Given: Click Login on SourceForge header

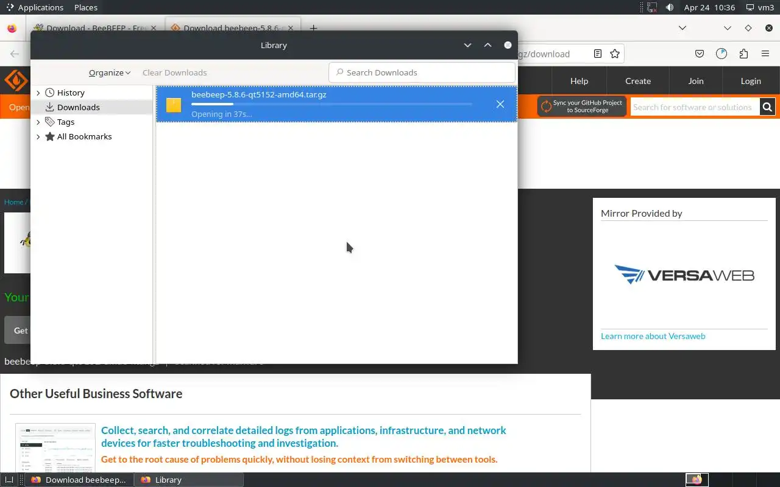Looking at the screenshot, I should (751, 81).
